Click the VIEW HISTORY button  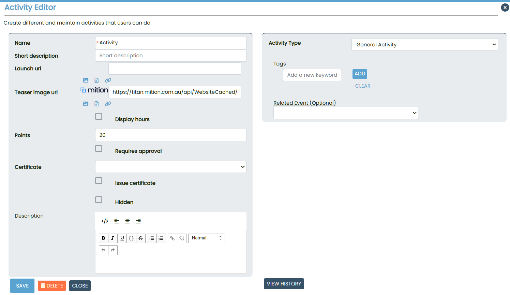[284, 284]
